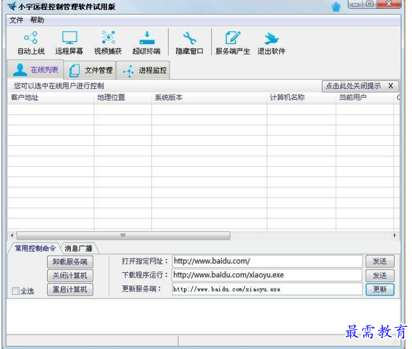Click the 打开指定网址 input field
This screenshot has height=349, width=412.
267,261
